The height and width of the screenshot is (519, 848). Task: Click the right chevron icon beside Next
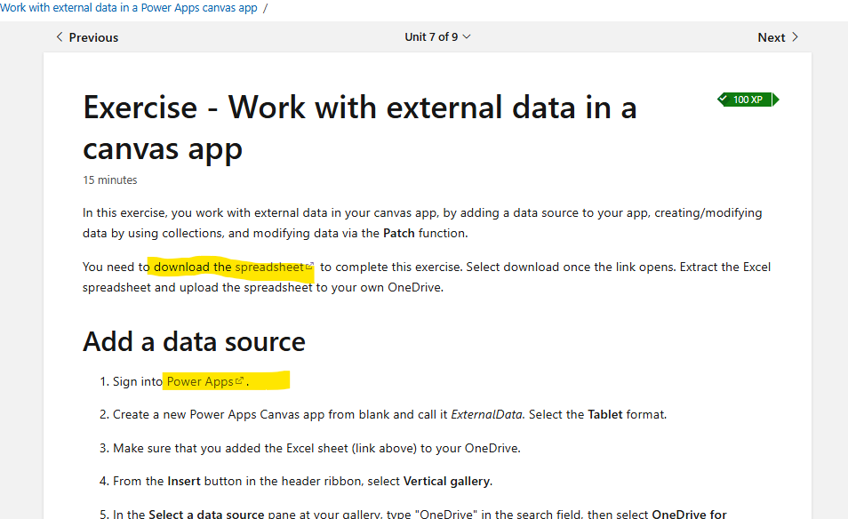click(794, 37)
